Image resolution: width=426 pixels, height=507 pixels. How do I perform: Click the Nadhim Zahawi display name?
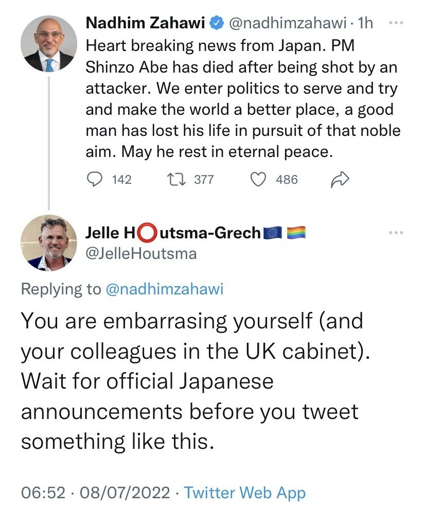[x=146, y=23]
